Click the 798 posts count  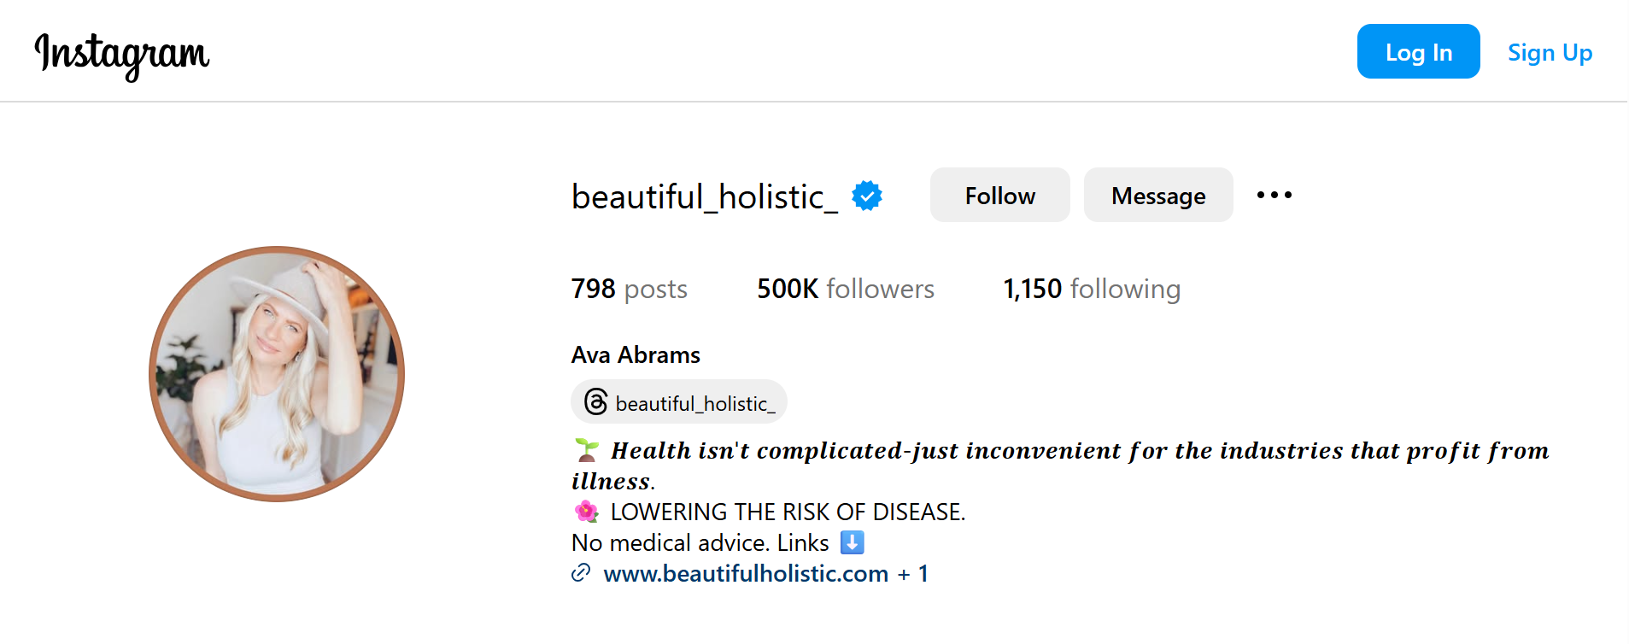(x=630, y=289)
